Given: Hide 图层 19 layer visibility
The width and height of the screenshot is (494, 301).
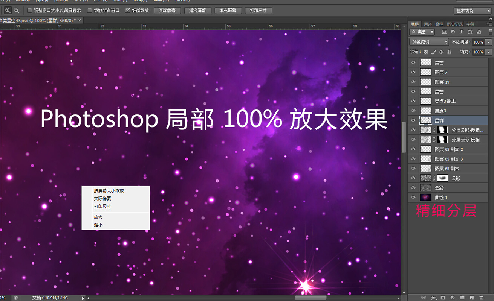Looking at the screenshot, I should [413, 82].
